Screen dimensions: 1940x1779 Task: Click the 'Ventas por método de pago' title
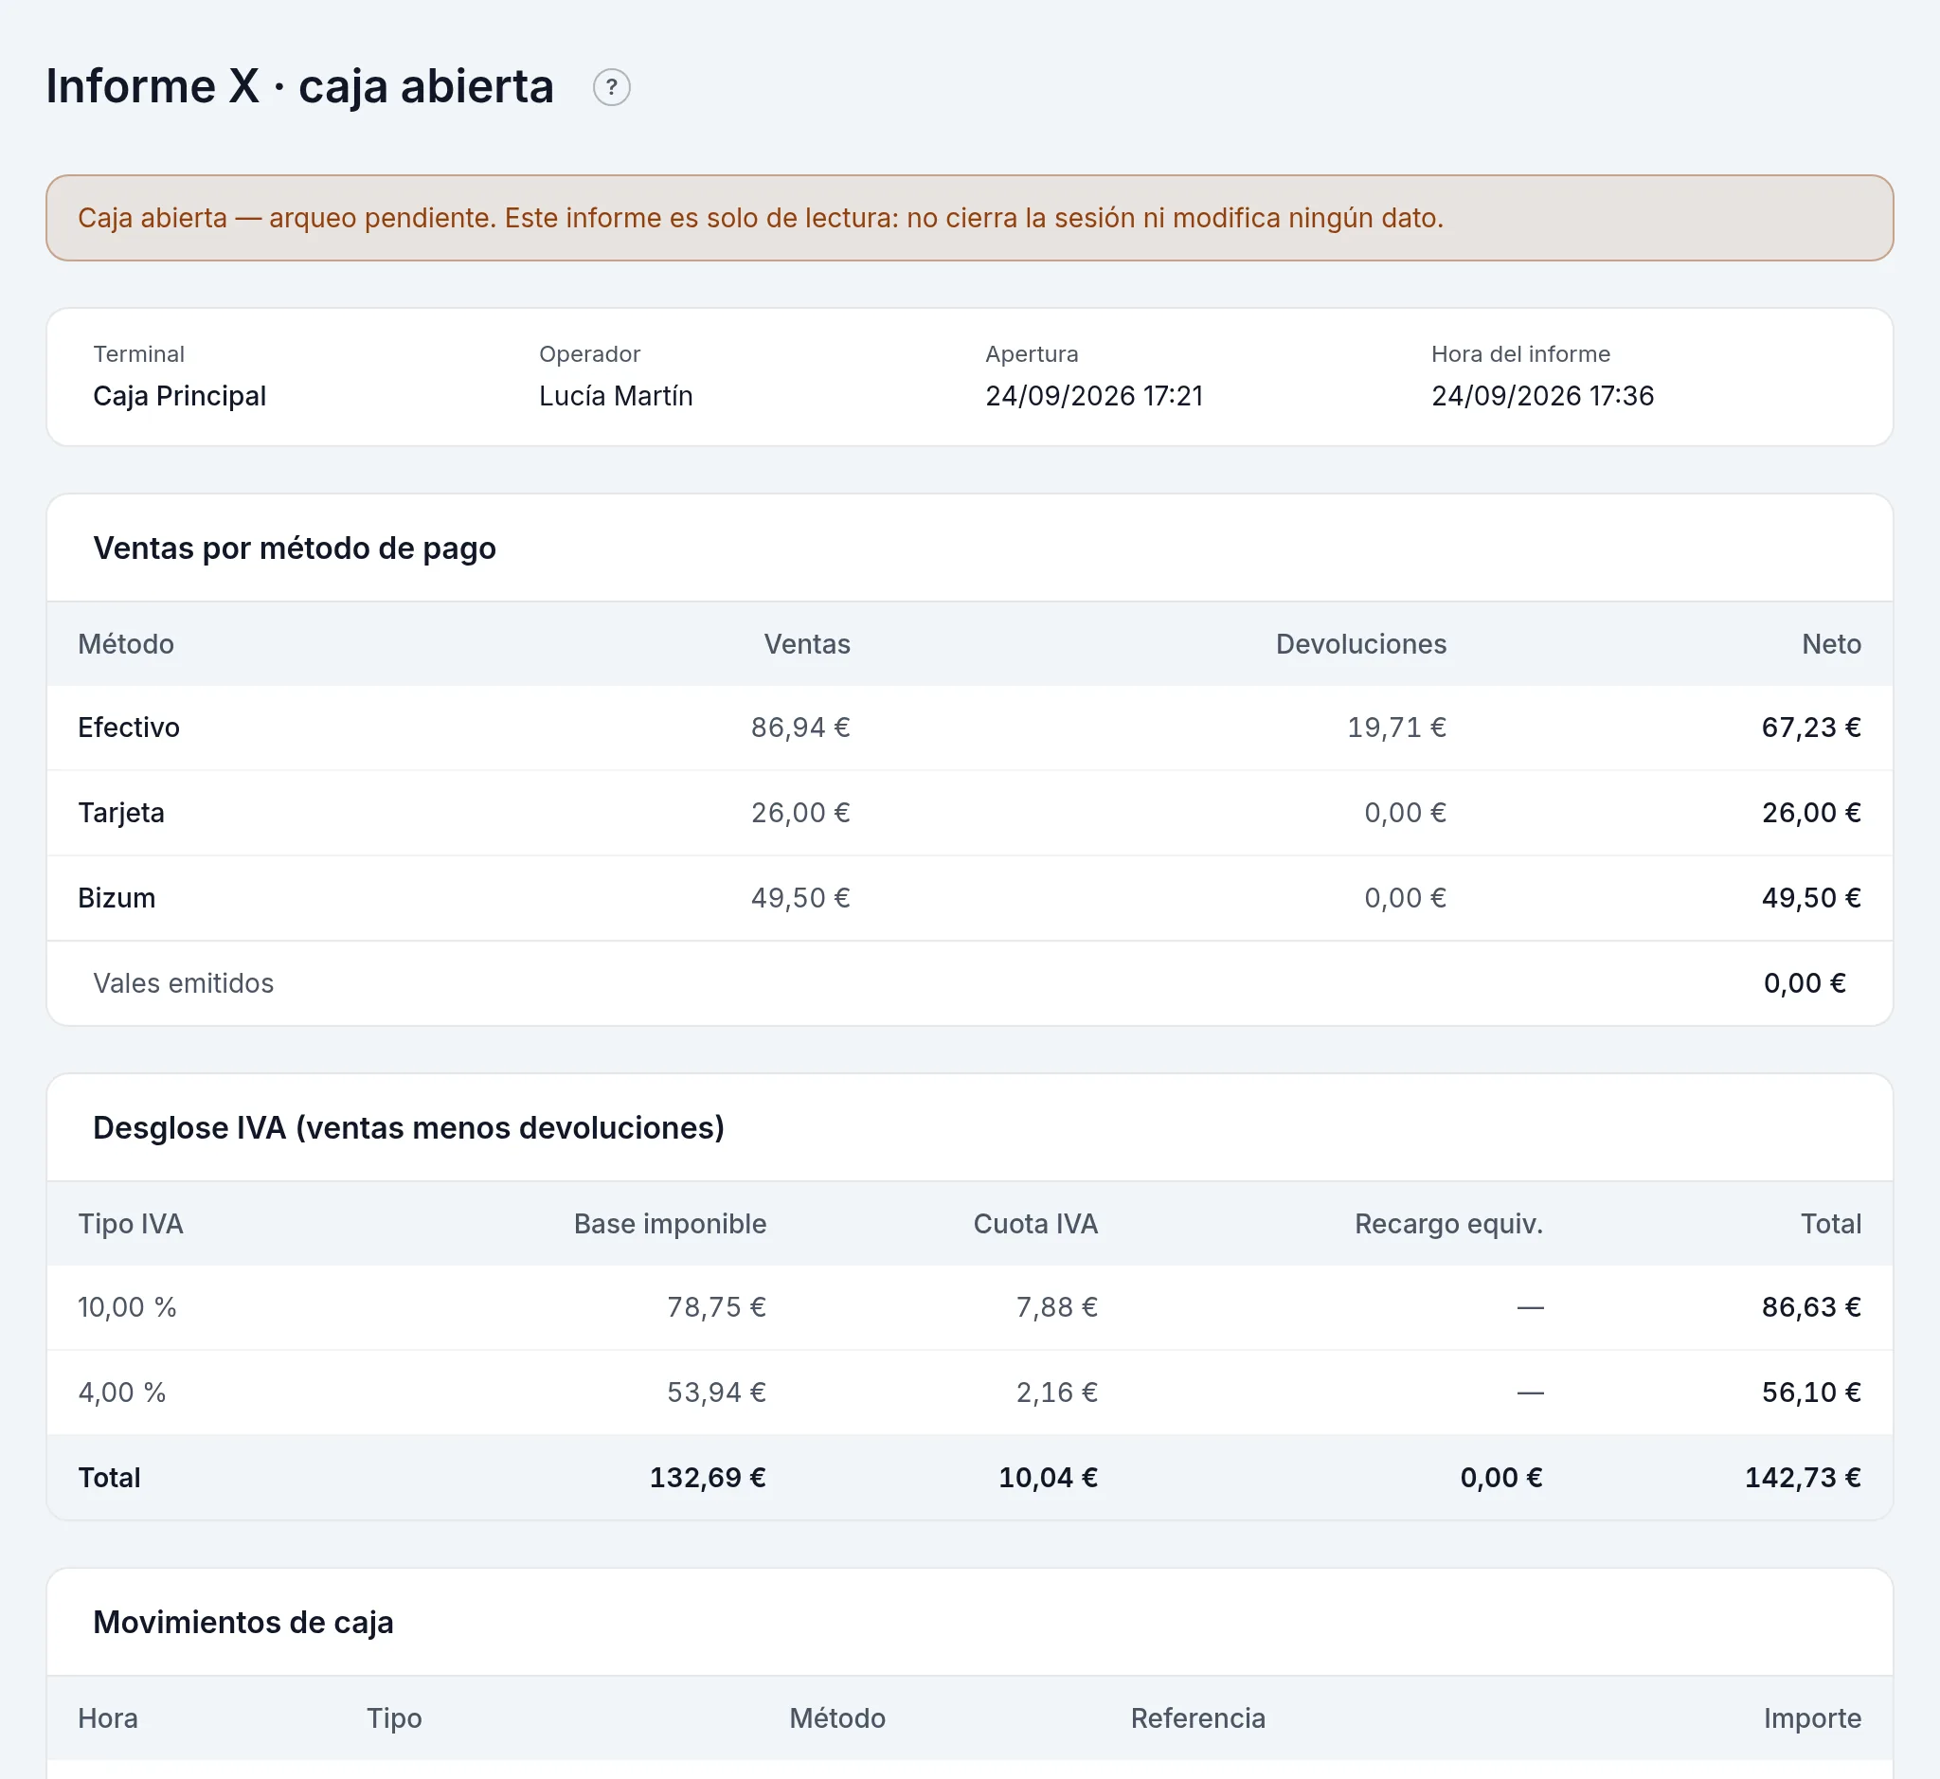point(295,548)
